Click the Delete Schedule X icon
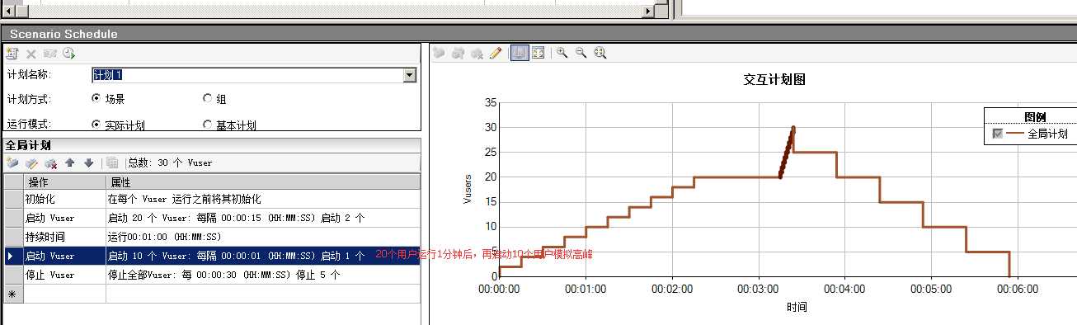 pyautogui.click(x=31, y=54)
